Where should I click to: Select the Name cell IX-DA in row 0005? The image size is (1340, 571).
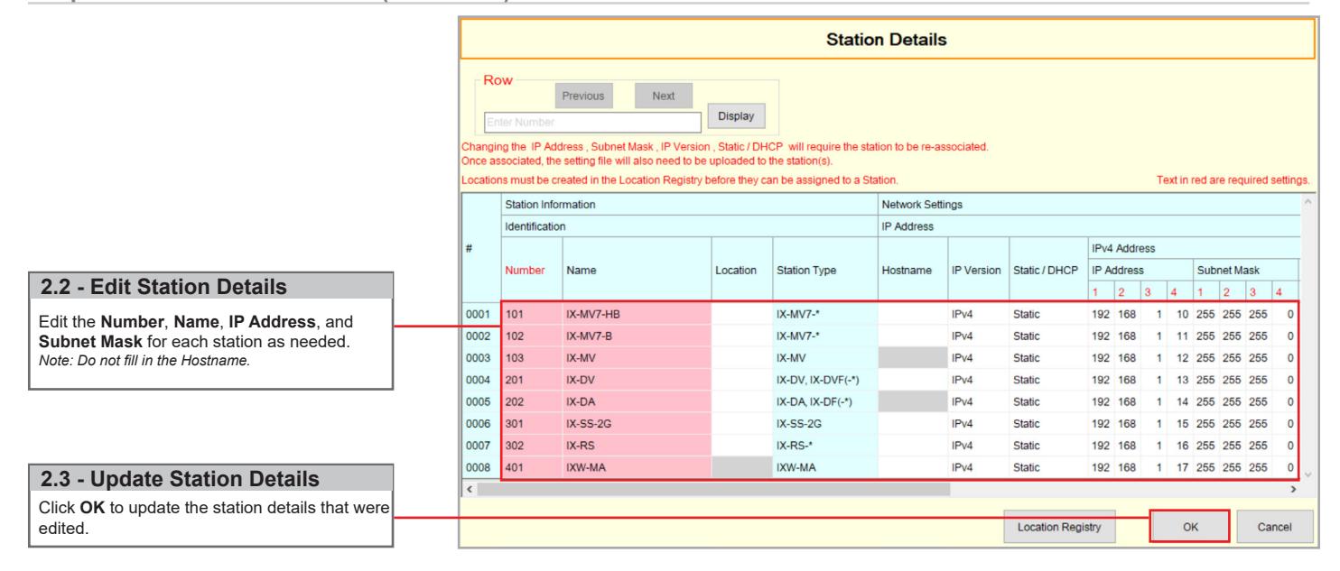637,402
